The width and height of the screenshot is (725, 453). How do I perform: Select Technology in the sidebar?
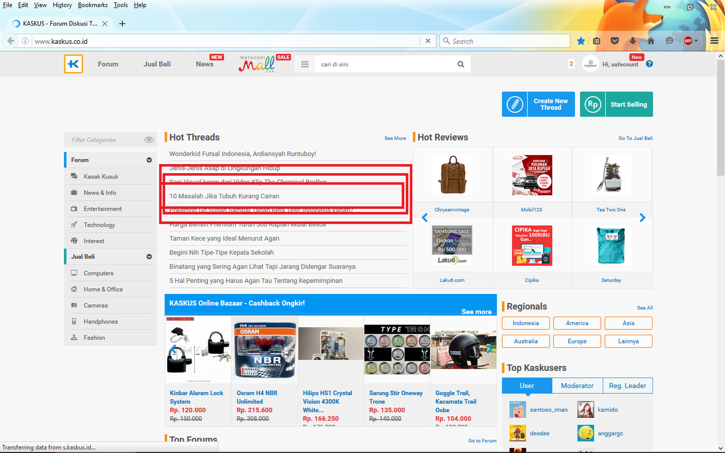[99, 225]
